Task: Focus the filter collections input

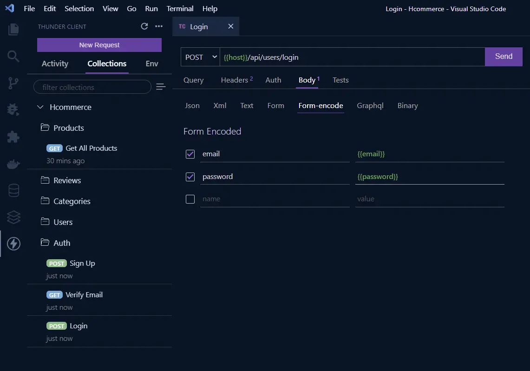Action: (92, 87)
